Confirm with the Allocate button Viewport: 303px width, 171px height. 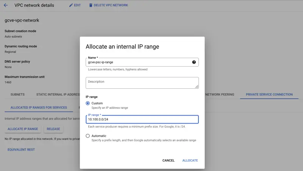pos(190,160)
